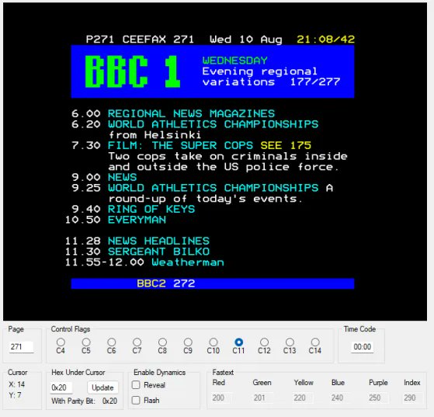Select the C4 control flag radio button

coord(61,342)
